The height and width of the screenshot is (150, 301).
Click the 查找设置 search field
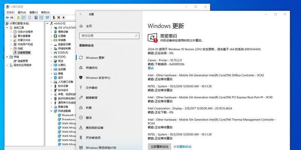click(x=109, y=36)
